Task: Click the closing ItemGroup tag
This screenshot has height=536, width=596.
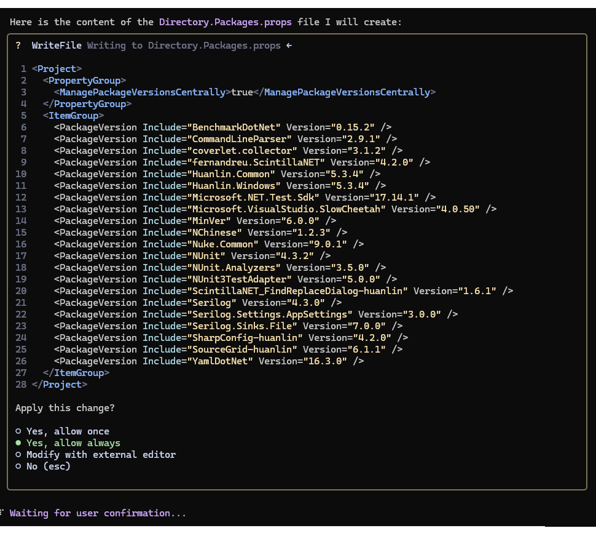Action: pyautogui.click(x=76, y=373)
